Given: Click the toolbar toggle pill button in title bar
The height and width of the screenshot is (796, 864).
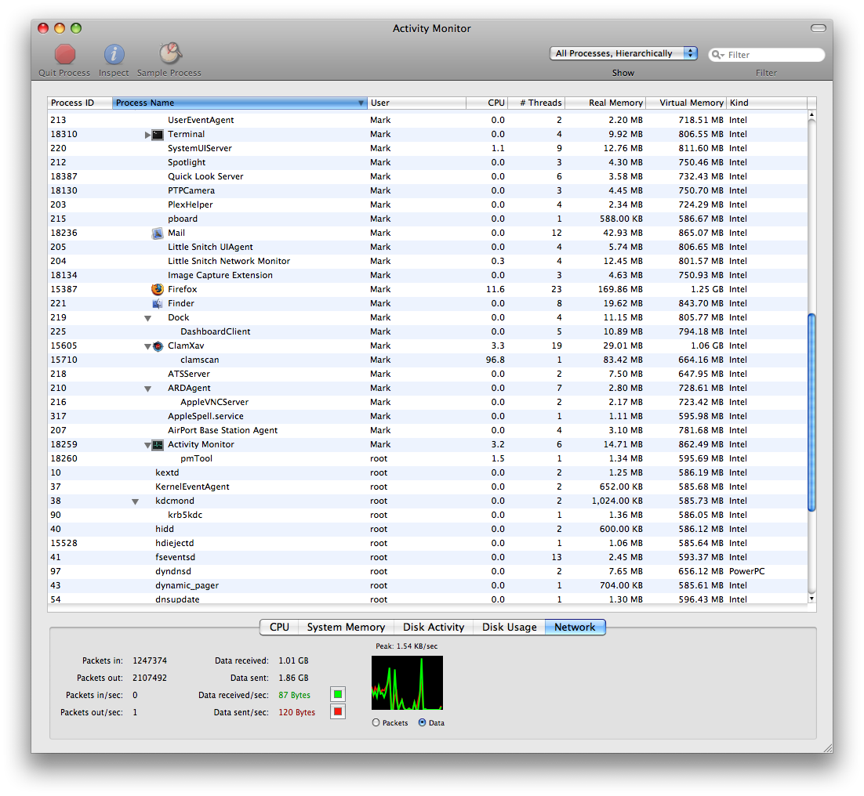Looking at the screenshot, I should [819, 28].
